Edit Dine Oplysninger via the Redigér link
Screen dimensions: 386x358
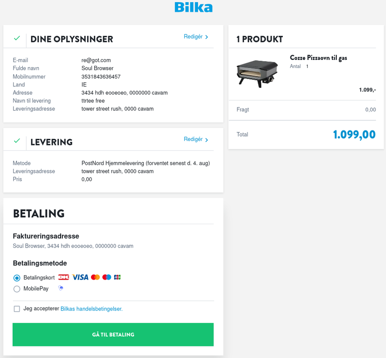[193, 37]
